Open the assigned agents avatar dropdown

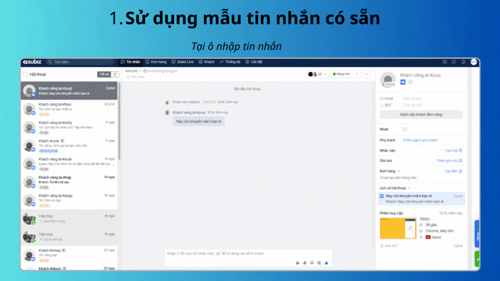pyautogui.click(x=318, y=74)
